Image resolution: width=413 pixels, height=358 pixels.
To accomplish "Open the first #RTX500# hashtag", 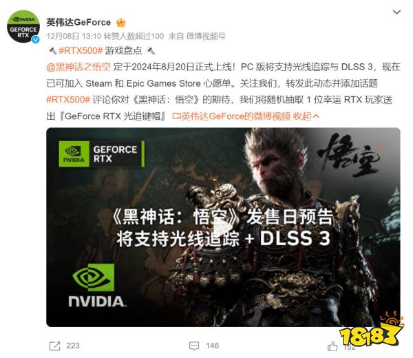I will pos(81,50).
